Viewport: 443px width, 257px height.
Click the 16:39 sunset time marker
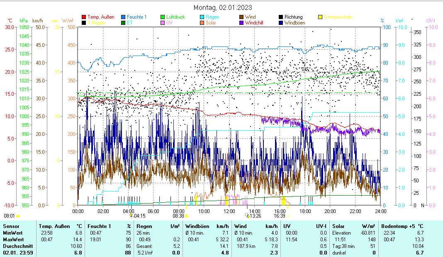coord(280,216)
